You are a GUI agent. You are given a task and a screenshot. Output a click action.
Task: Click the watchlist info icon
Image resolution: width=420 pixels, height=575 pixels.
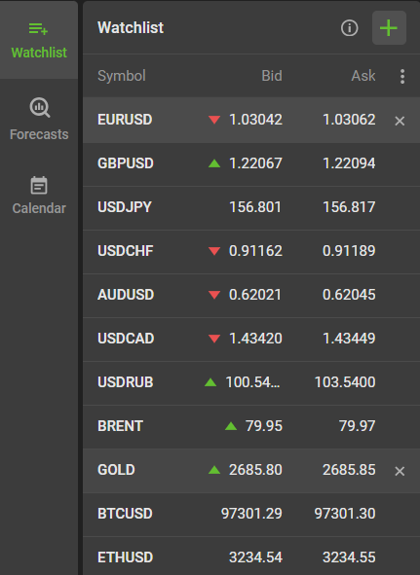tap(349, 28)
